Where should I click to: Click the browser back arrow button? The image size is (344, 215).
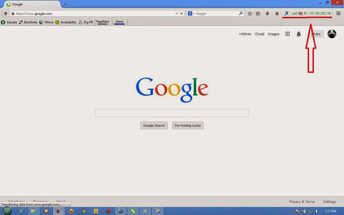(x=6, y=13)
